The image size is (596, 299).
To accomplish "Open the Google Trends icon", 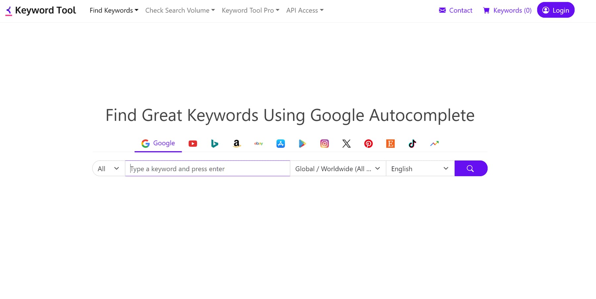I will click(434, 143).
